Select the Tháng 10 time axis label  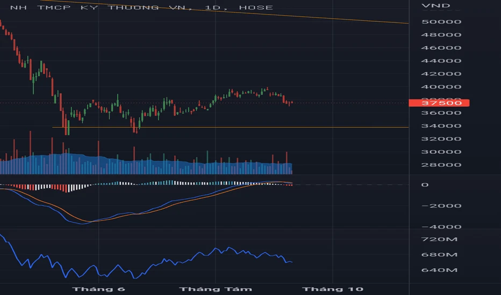[x=330, y=289]
